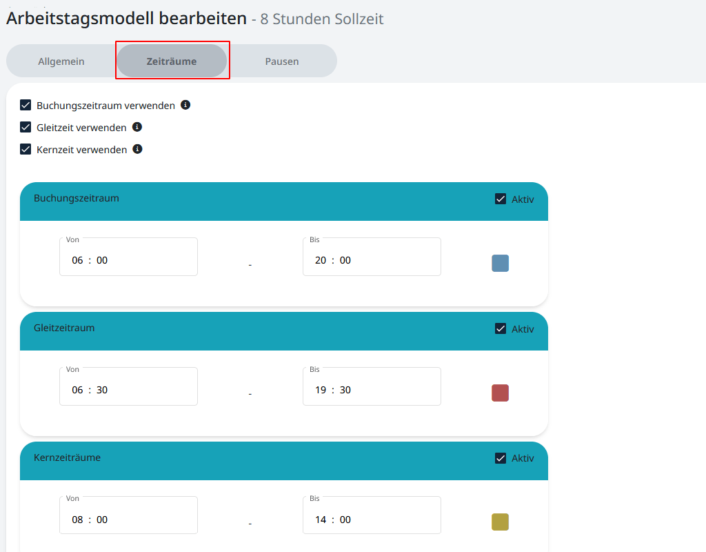The width and height of the screenshot is (706, 552).
Task: Uncheck Aktiv in Gleitzeitraum header
Action: 501,329
